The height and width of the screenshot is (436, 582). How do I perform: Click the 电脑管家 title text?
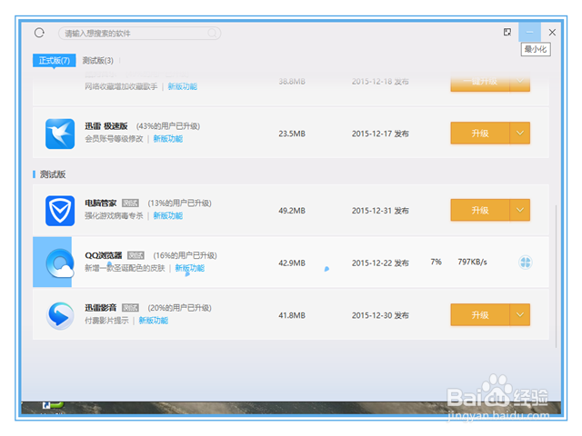click(101, 203)
